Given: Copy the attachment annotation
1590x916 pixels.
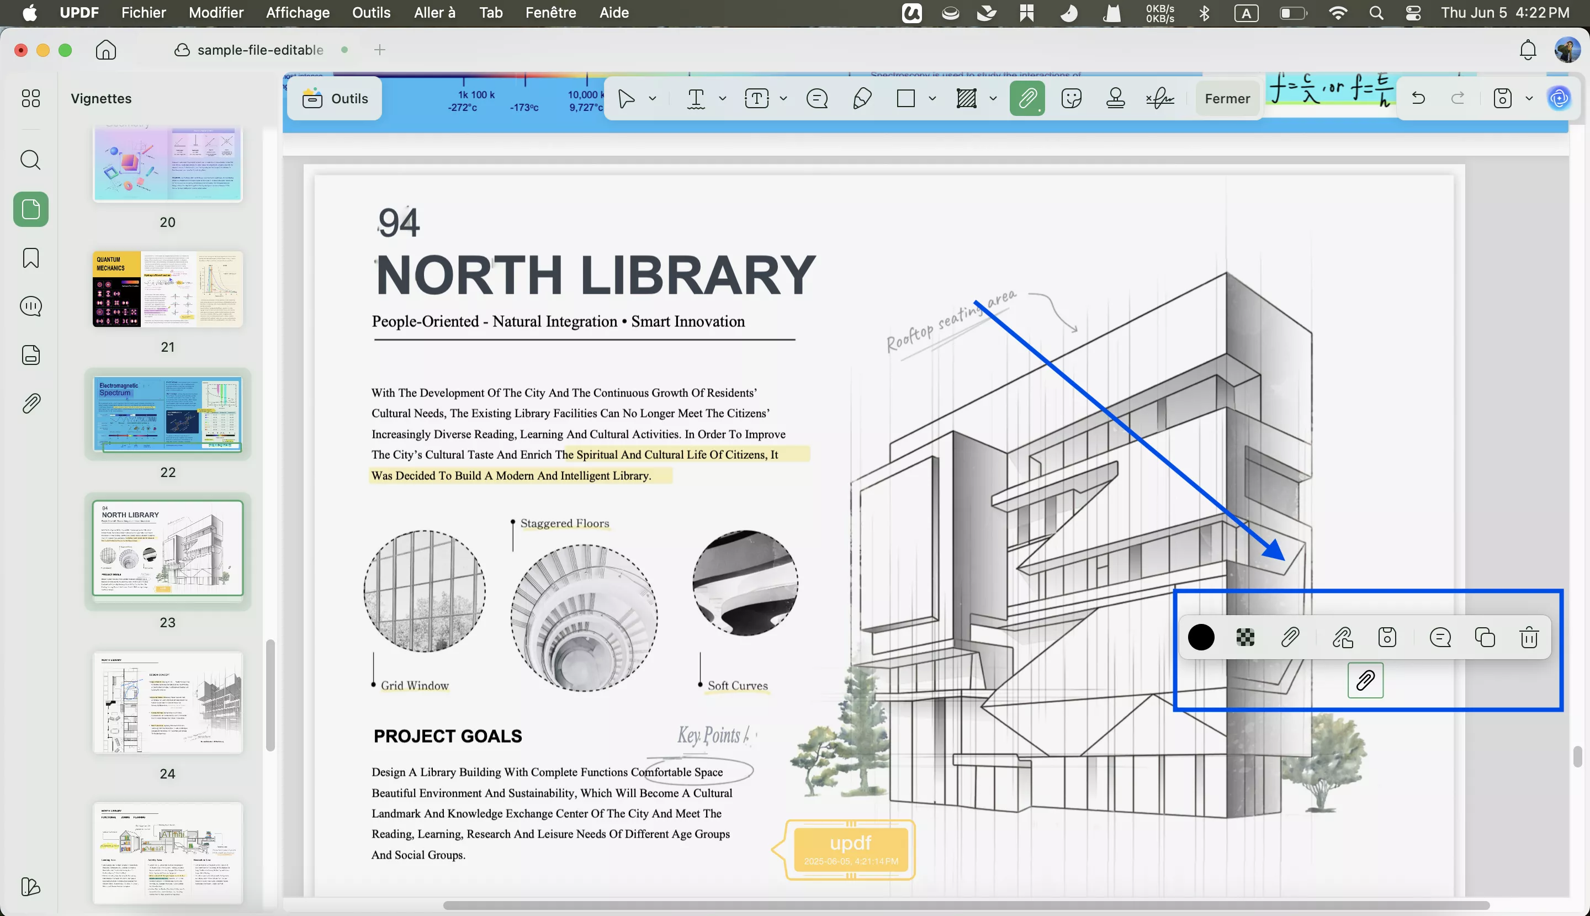Looking at the screenshot, I should click(1485, 637).
